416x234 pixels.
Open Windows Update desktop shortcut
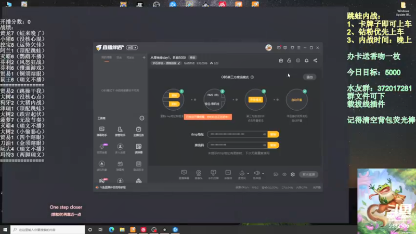pos(403,9)
